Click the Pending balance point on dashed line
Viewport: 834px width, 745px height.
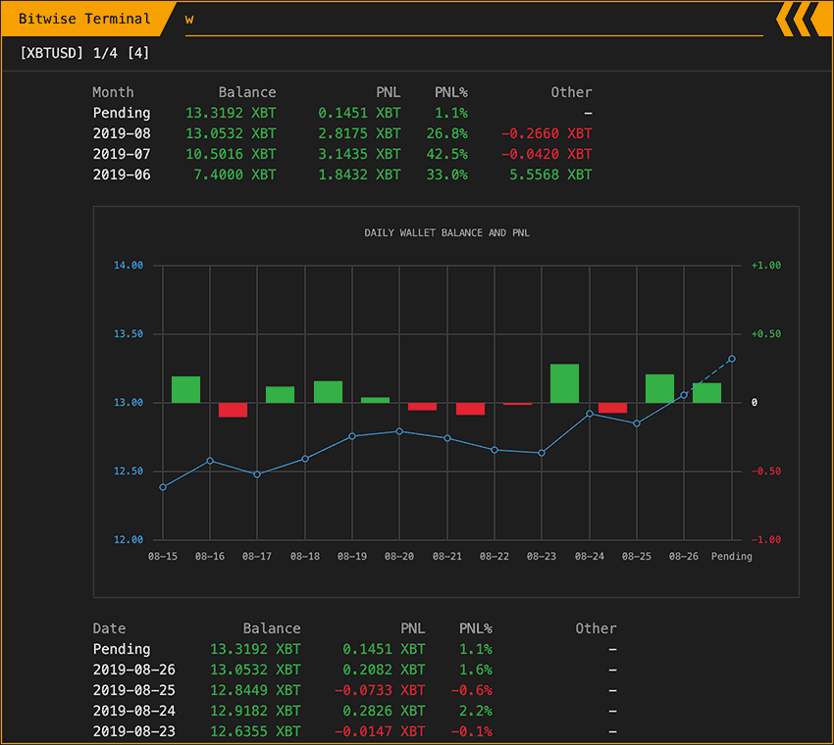coord(732,359)
